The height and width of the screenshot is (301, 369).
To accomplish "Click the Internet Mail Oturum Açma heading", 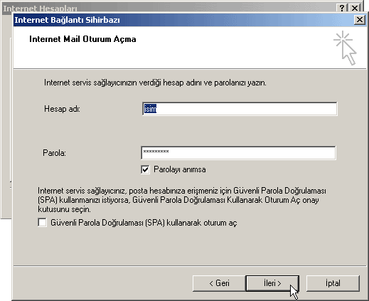I will click(x=82, y=39).
